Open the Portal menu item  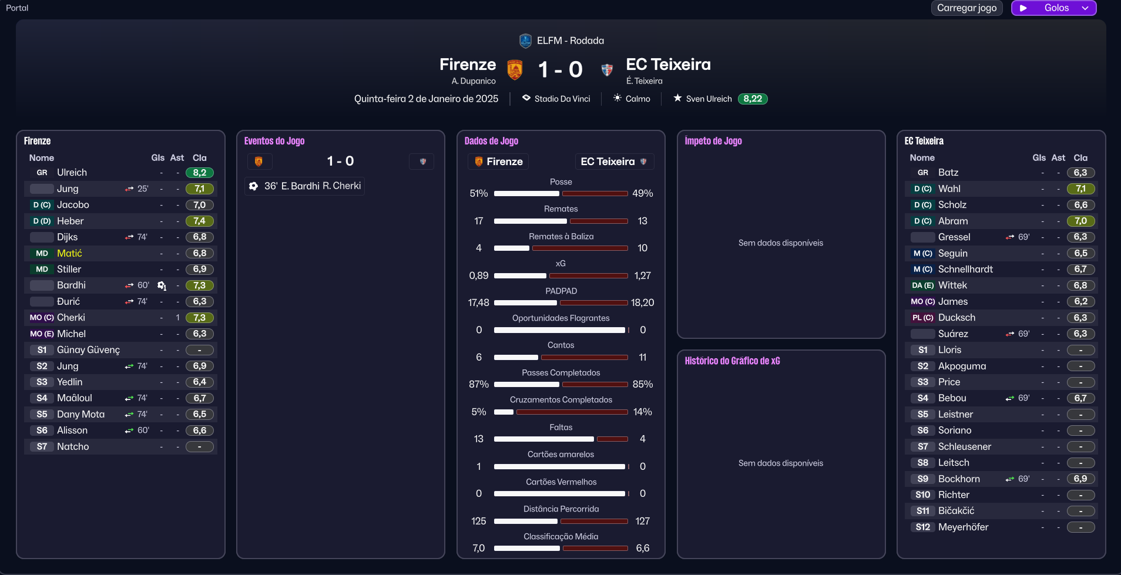(17, 8)
